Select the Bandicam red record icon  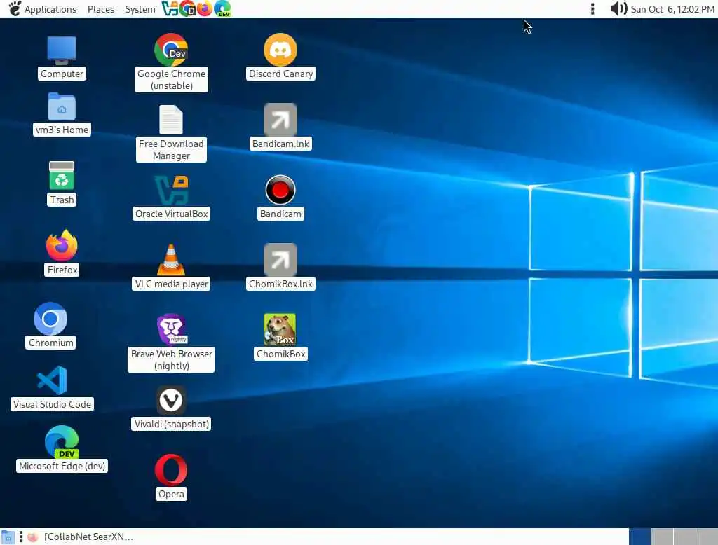pyautogui.click(x=280, y=190)
